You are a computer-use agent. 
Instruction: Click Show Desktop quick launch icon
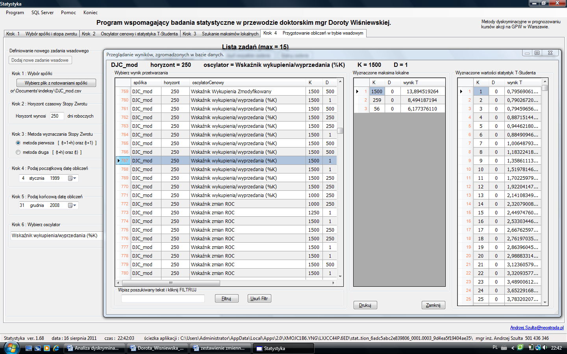tap(29, 348)
